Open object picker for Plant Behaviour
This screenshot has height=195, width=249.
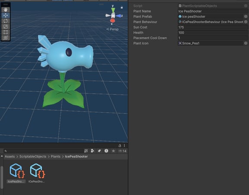[x=246, y=22]
